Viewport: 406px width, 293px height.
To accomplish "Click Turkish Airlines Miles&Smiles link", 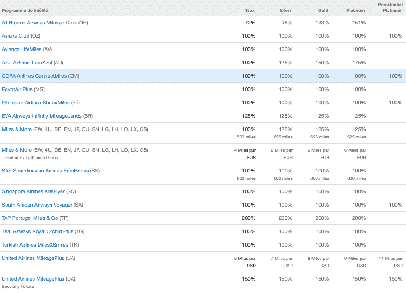I will 35,245.
